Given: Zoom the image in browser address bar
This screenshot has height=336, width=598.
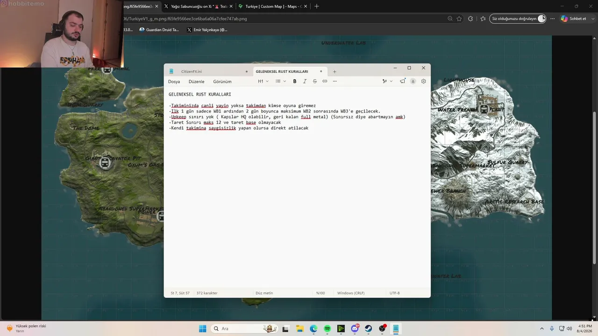Looking at the screenshot, I should tap(450, 19).
